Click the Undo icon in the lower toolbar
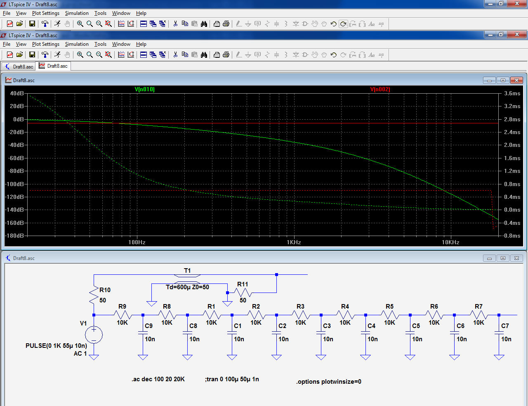This screenshot has height=406, width=528. (334, 54)
